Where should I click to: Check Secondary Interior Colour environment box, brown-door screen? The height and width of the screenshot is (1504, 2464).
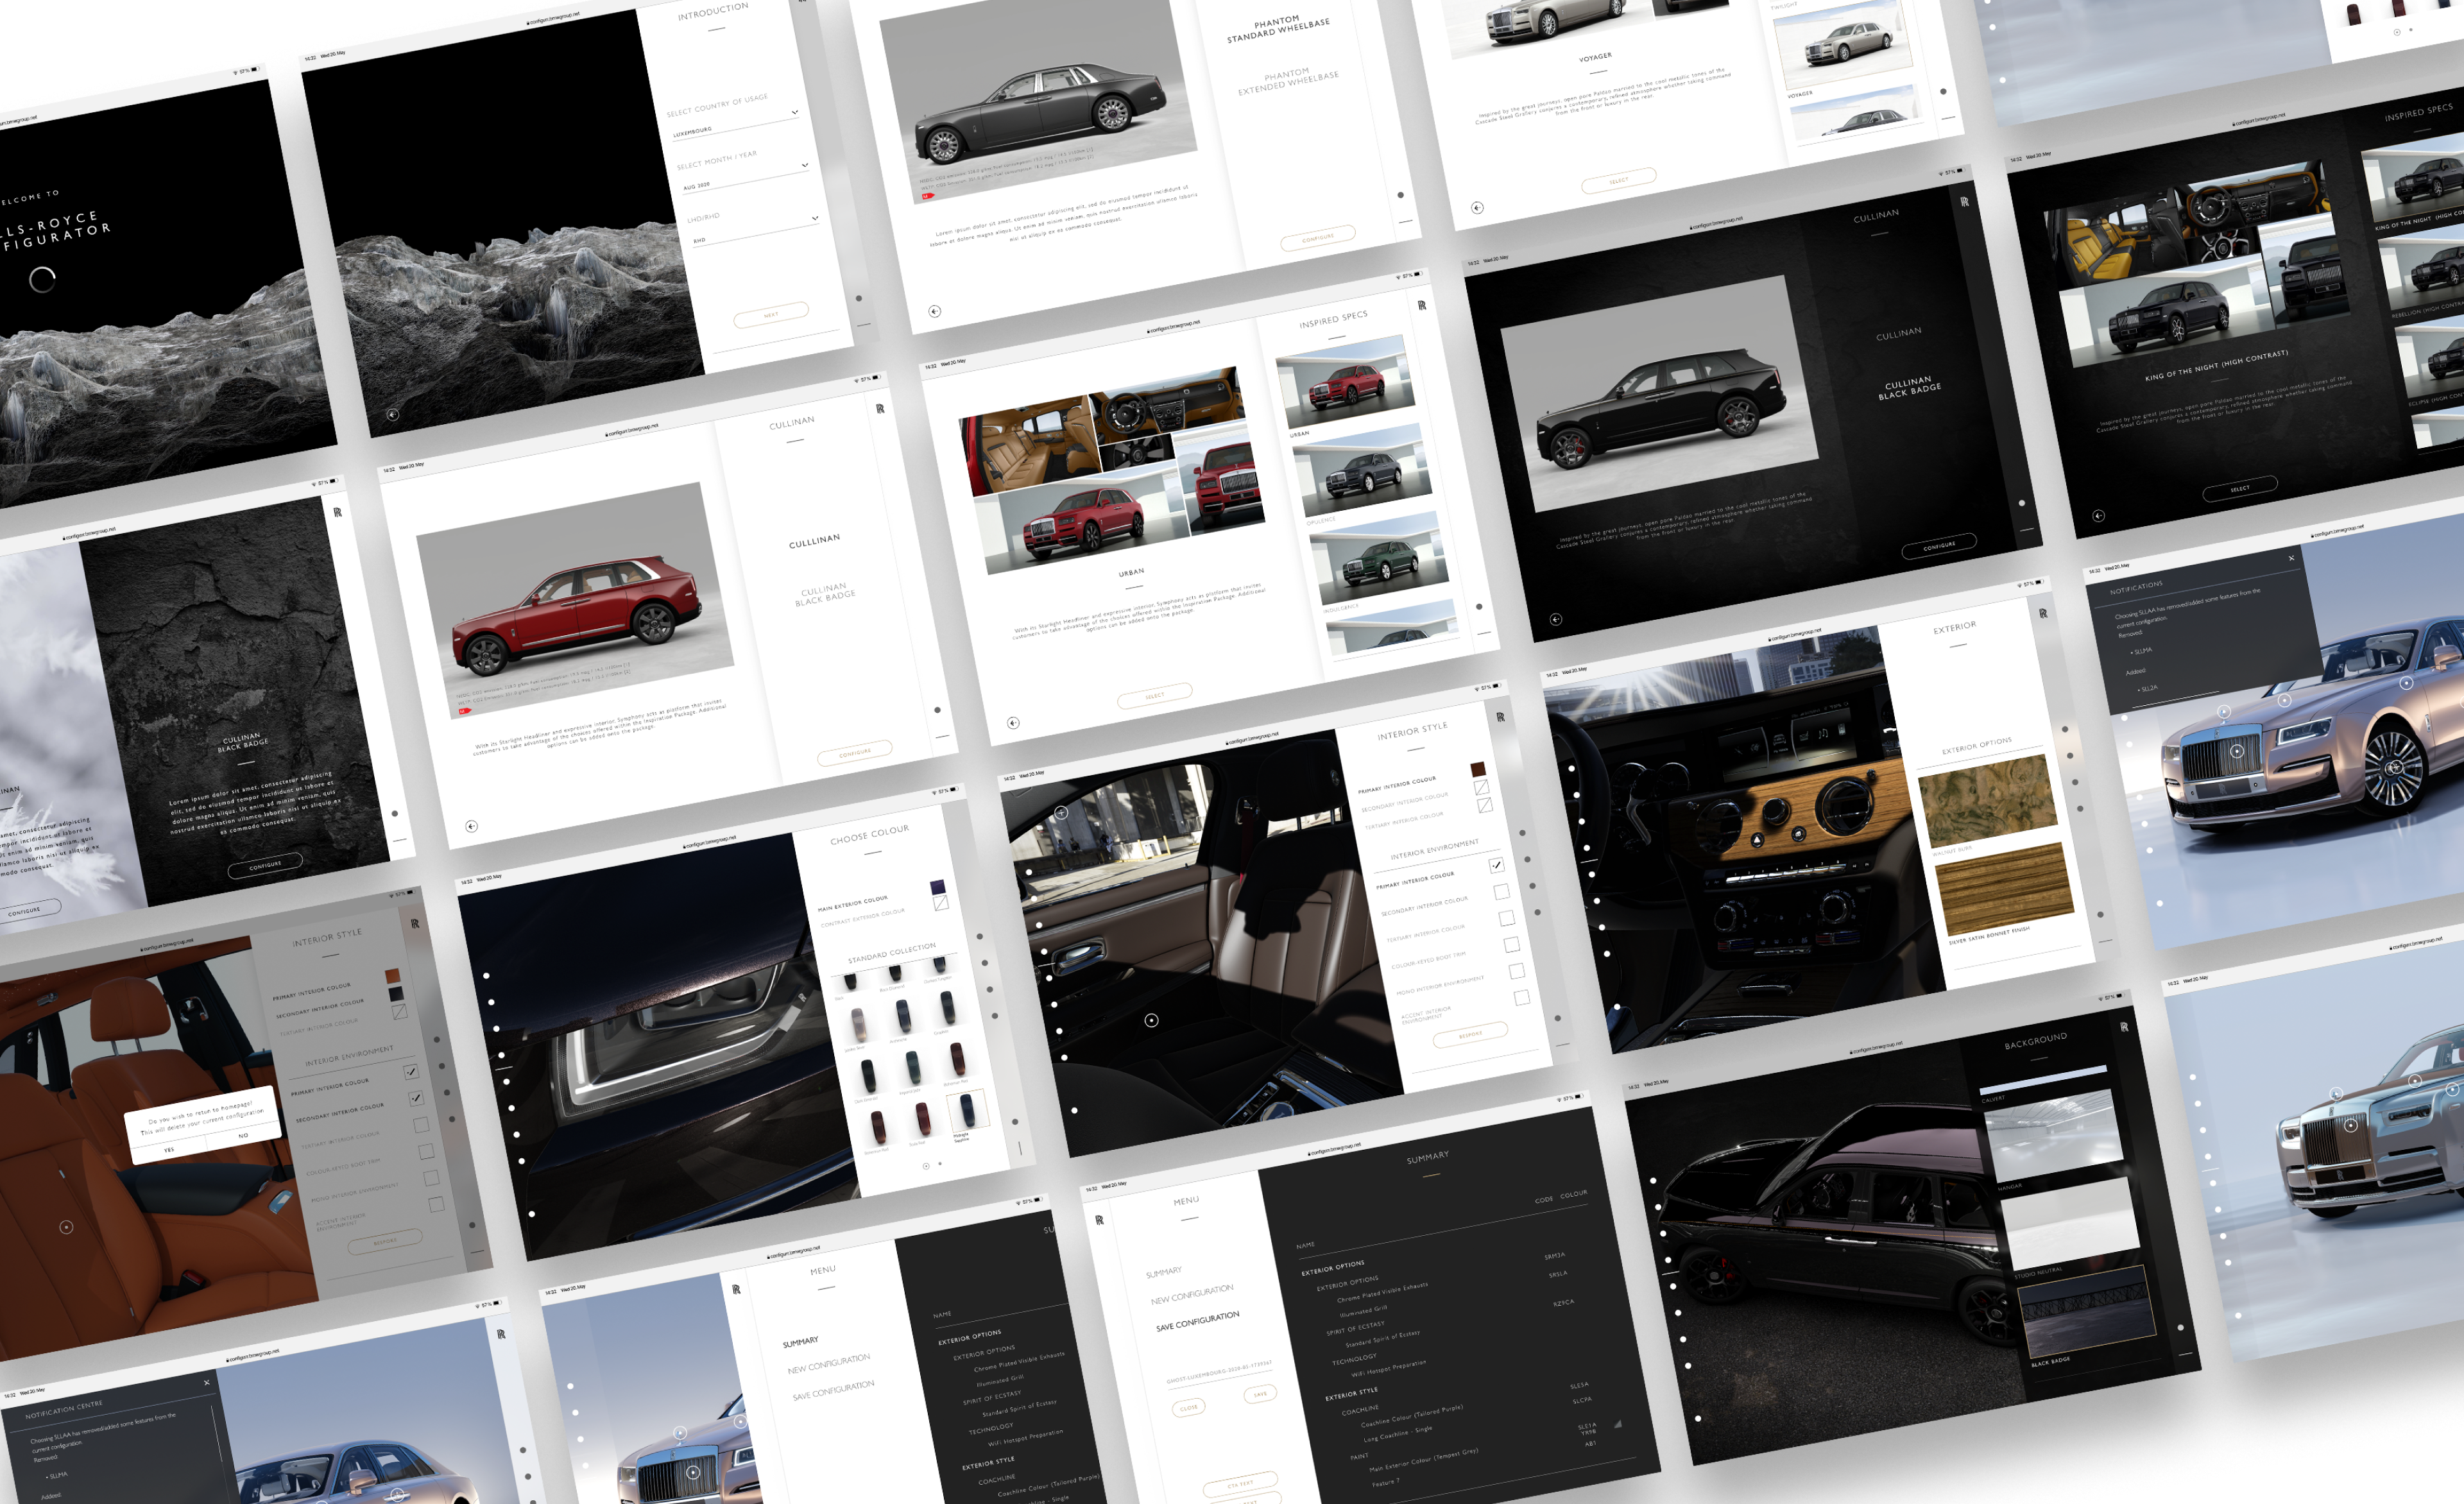coord(1501,892)
